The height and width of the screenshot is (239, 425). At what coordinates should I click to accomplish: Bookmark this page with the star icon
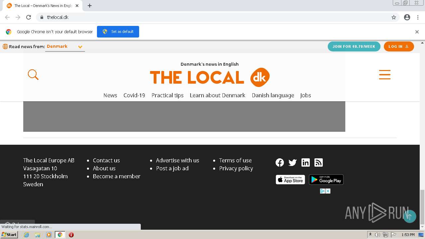tap(394, 17)
